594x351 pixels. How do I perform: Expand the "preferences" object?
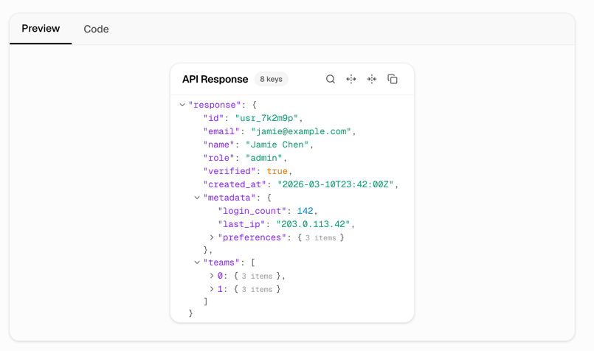click(x=212, y=237)
